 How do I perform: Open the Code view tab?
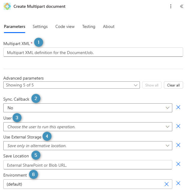pyautogui.click(x=65, y=26)
